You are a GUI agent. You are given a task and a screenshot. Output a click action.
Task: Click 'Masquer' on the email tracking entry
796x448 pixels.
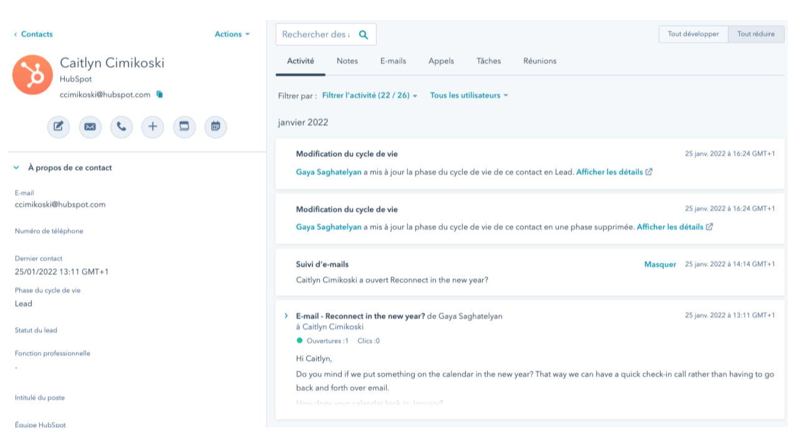660,264
